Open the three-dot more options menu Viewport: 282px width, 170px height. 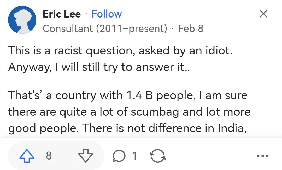pyautogui.click(x=262, y=156)
